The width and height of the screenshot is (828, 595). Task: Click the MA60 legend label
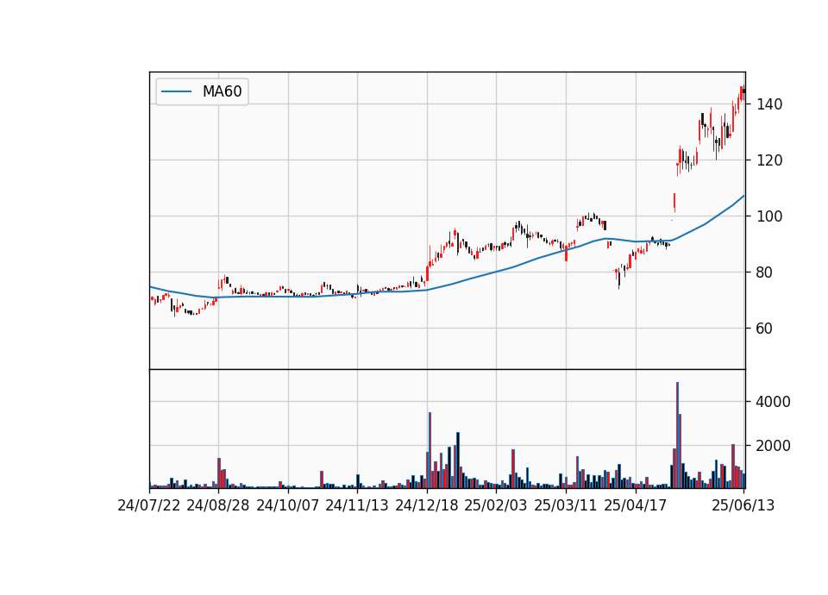(x=222, y=91)
